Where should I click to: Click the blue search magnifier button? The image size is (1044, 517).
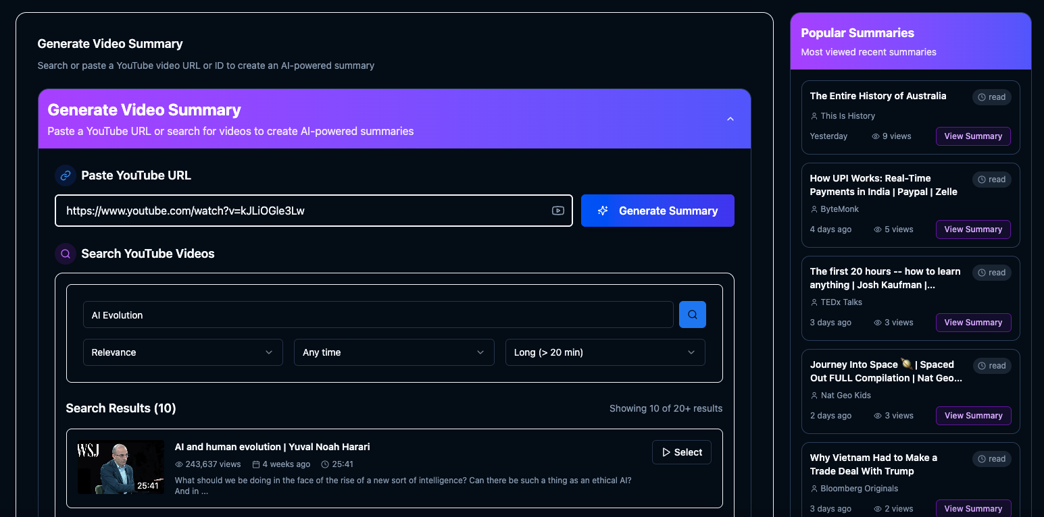coord(693,315)
